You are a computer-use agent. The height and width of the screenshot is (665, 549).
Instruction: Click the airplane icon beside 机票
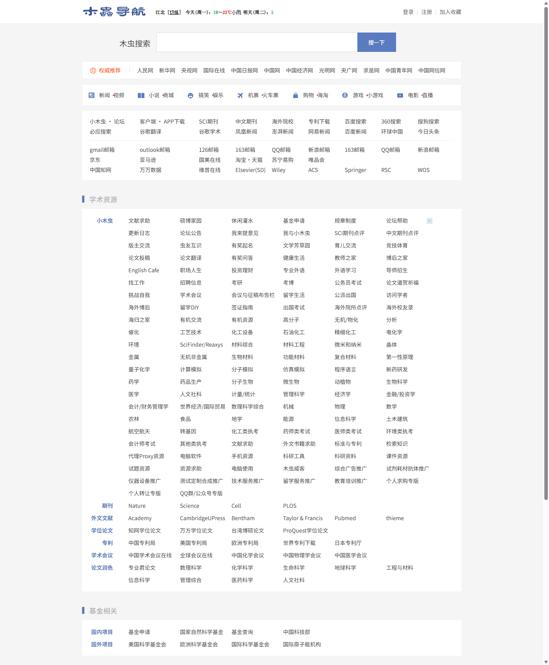pyautogui.click(x=240, y=95)
